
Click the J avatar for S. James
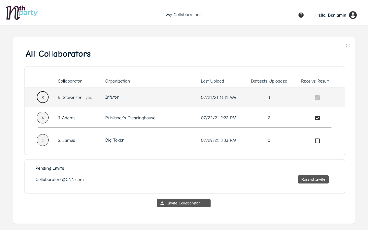tap(43, 140)
